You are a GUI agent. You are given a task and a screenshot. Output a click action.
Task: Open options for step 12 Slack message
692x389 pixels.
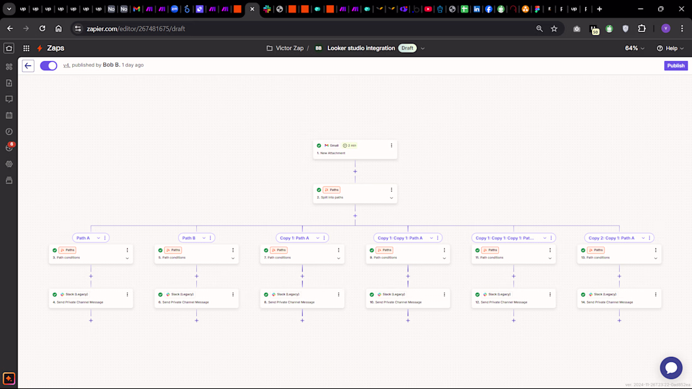(550, 294)
